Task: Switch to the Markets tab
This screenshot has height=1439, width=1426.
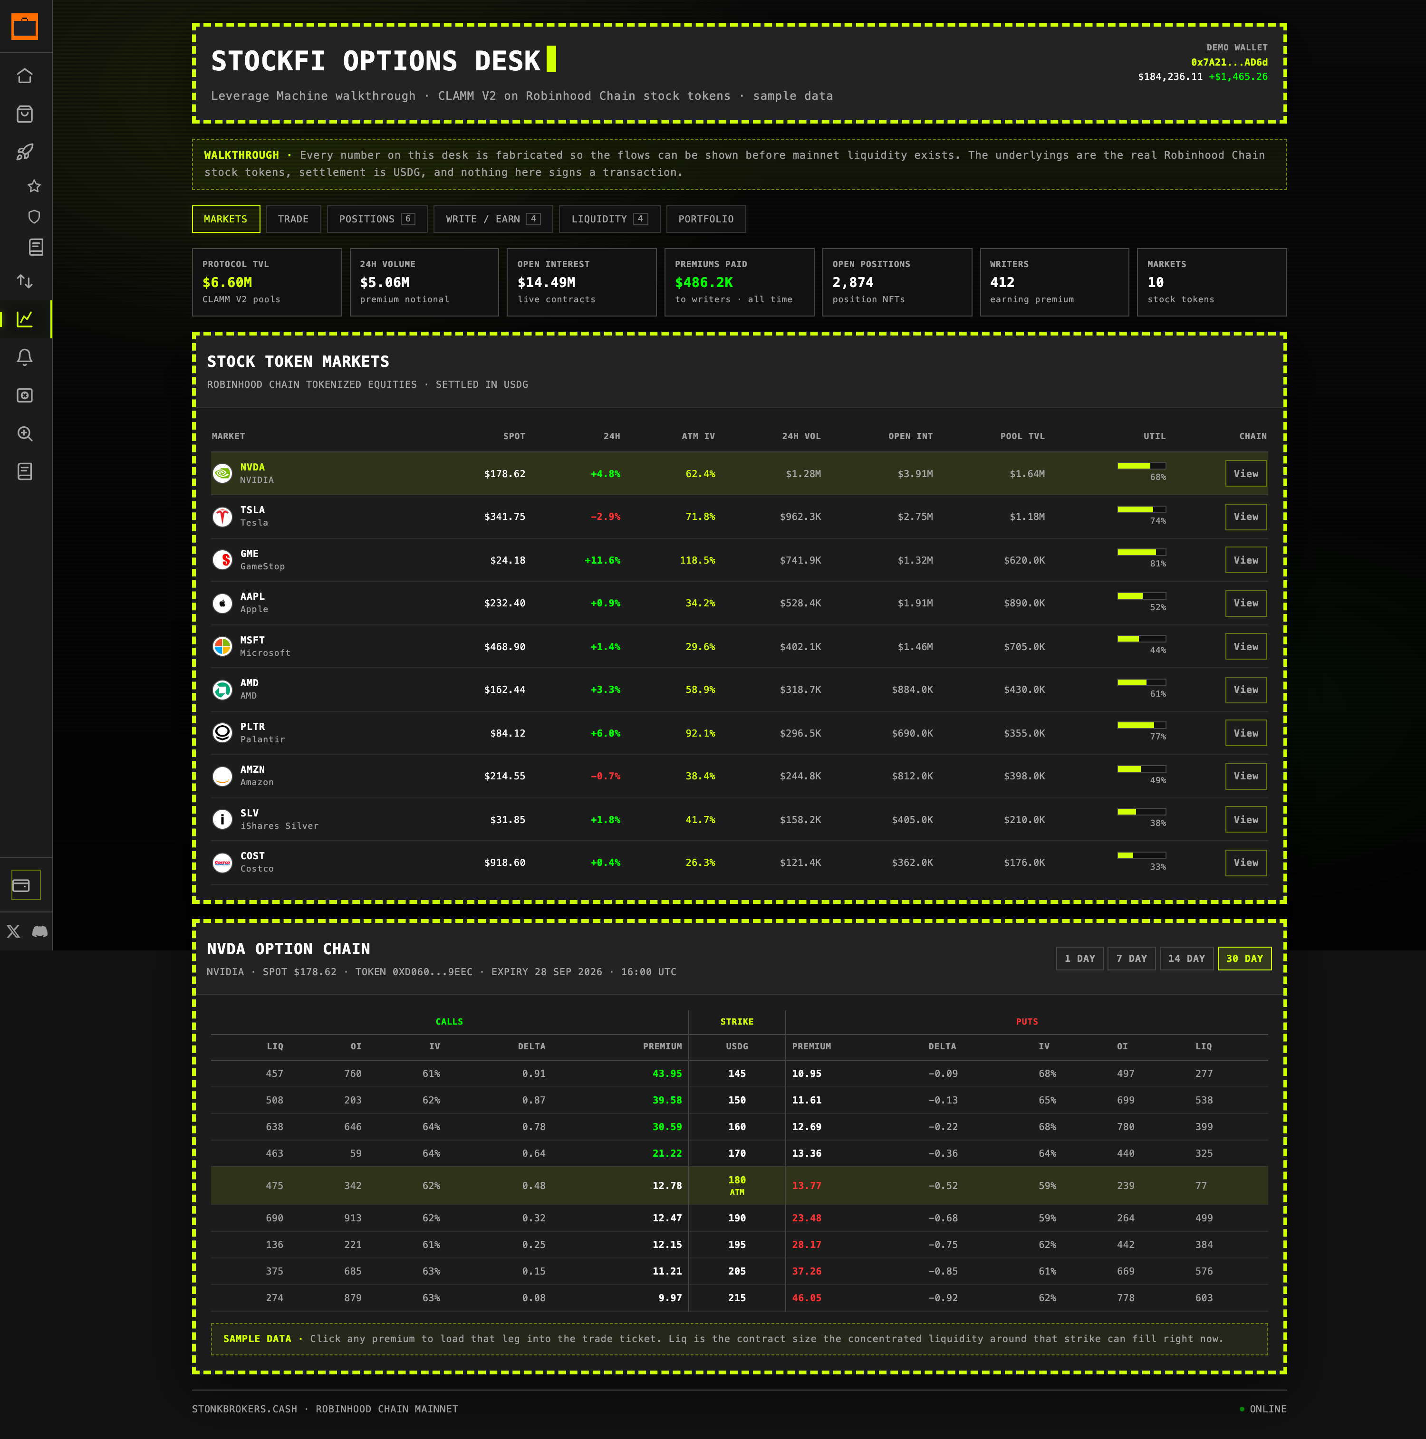Action: click(x=226, y=219)
